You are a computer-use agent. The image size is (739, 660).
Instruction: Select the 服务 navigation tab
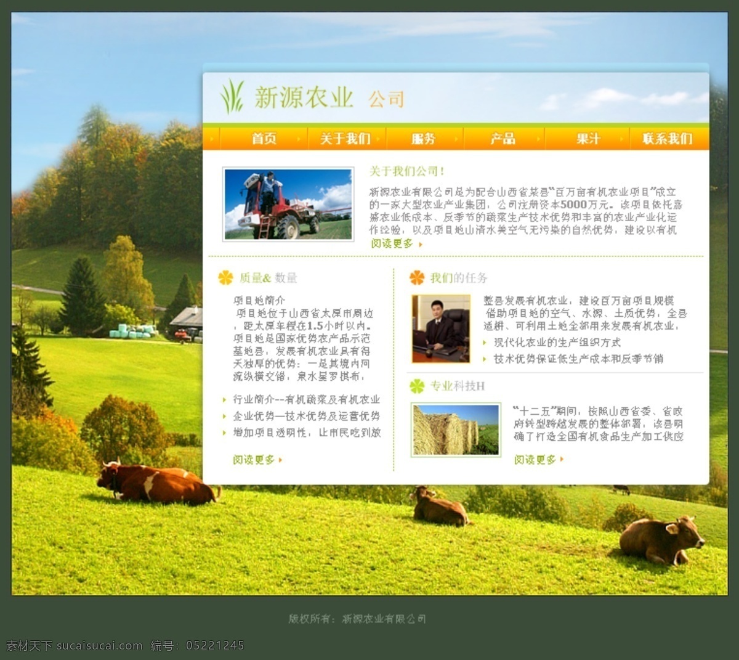[x=423, y=139]
